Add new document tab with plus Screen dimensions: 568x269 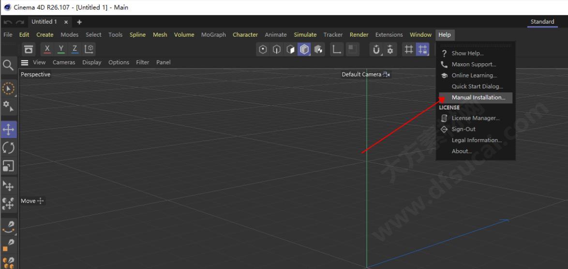(x=79, y=22)
